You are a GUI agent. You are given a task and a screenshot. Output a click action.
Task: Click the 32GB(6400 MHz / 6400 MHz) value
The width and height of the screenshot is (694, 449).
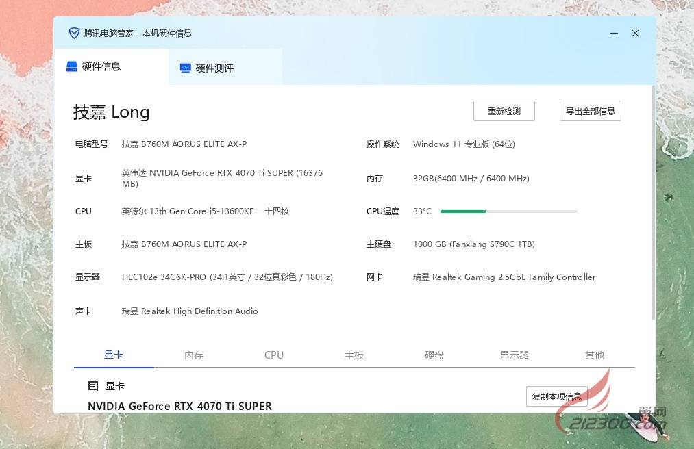point(471,179)
